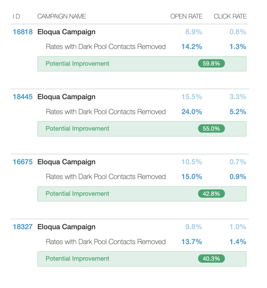This screenshot has width=267, height=288.
Task: Select Eloqua Campaign name in row 16818
Action: tap(66, 32)
